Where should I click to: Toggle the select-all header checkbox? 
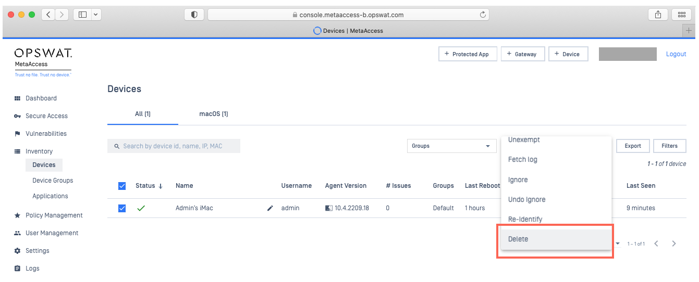[122, 186]
